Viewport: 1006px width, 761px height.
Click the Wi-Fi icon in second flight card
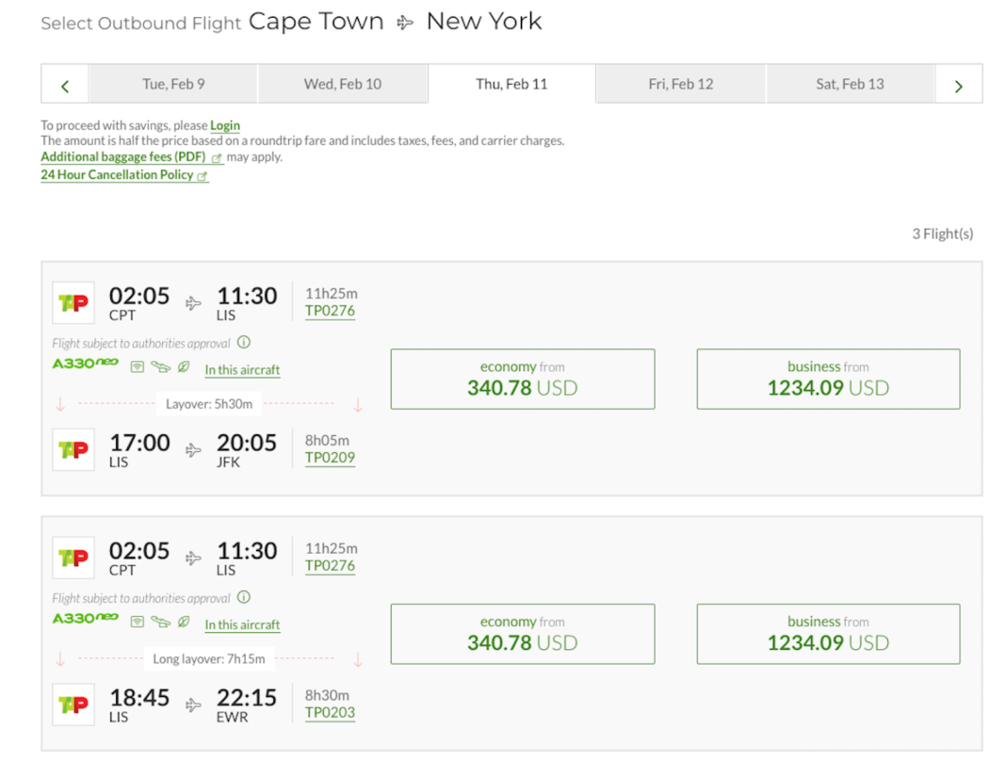[x=138, y=623]
